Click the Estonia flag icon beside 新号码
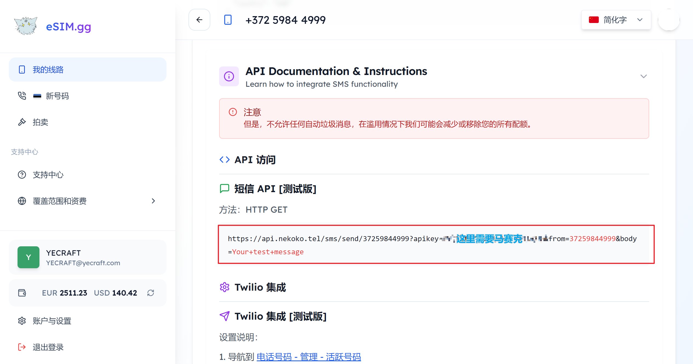This screenshot has height=364, width=693. click(37, 96)
